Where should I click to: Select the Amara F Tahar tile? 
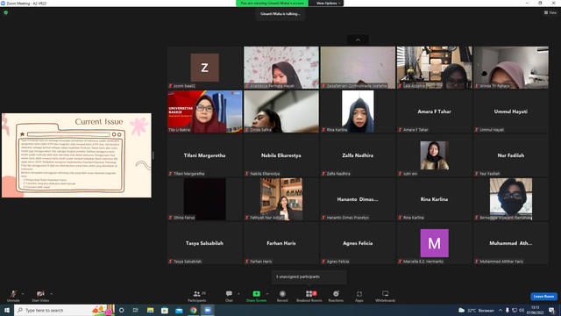point(435,111)
